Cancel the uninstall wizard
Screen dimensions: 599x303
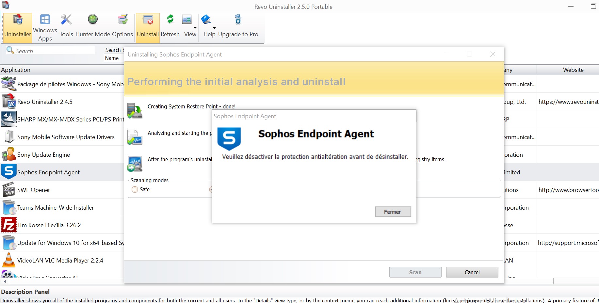coord(472,272)
